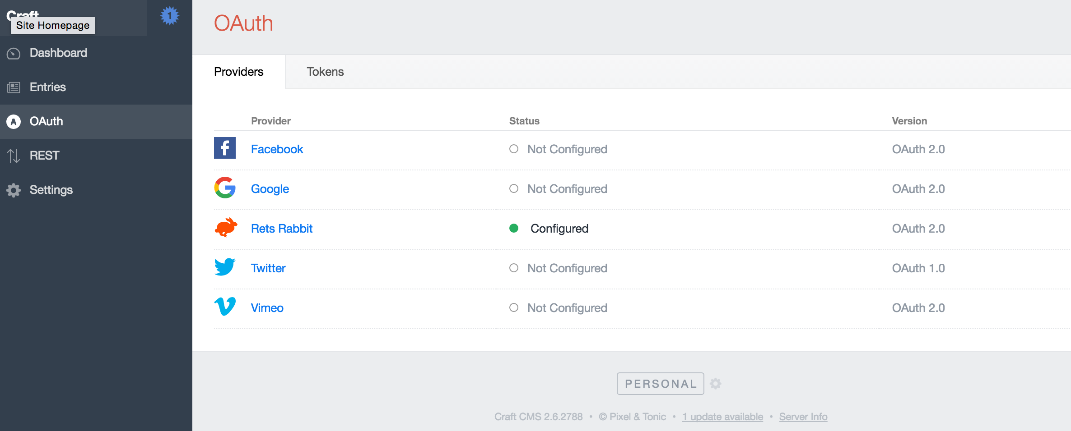Click Rets Rabbit's OAuth 2.0 version cell
The width and height of the screenshot is (1071, 431).
(x=918, y=229)
